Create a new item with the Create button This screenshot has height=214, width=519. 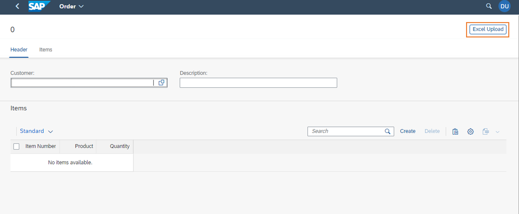(407, 131)
